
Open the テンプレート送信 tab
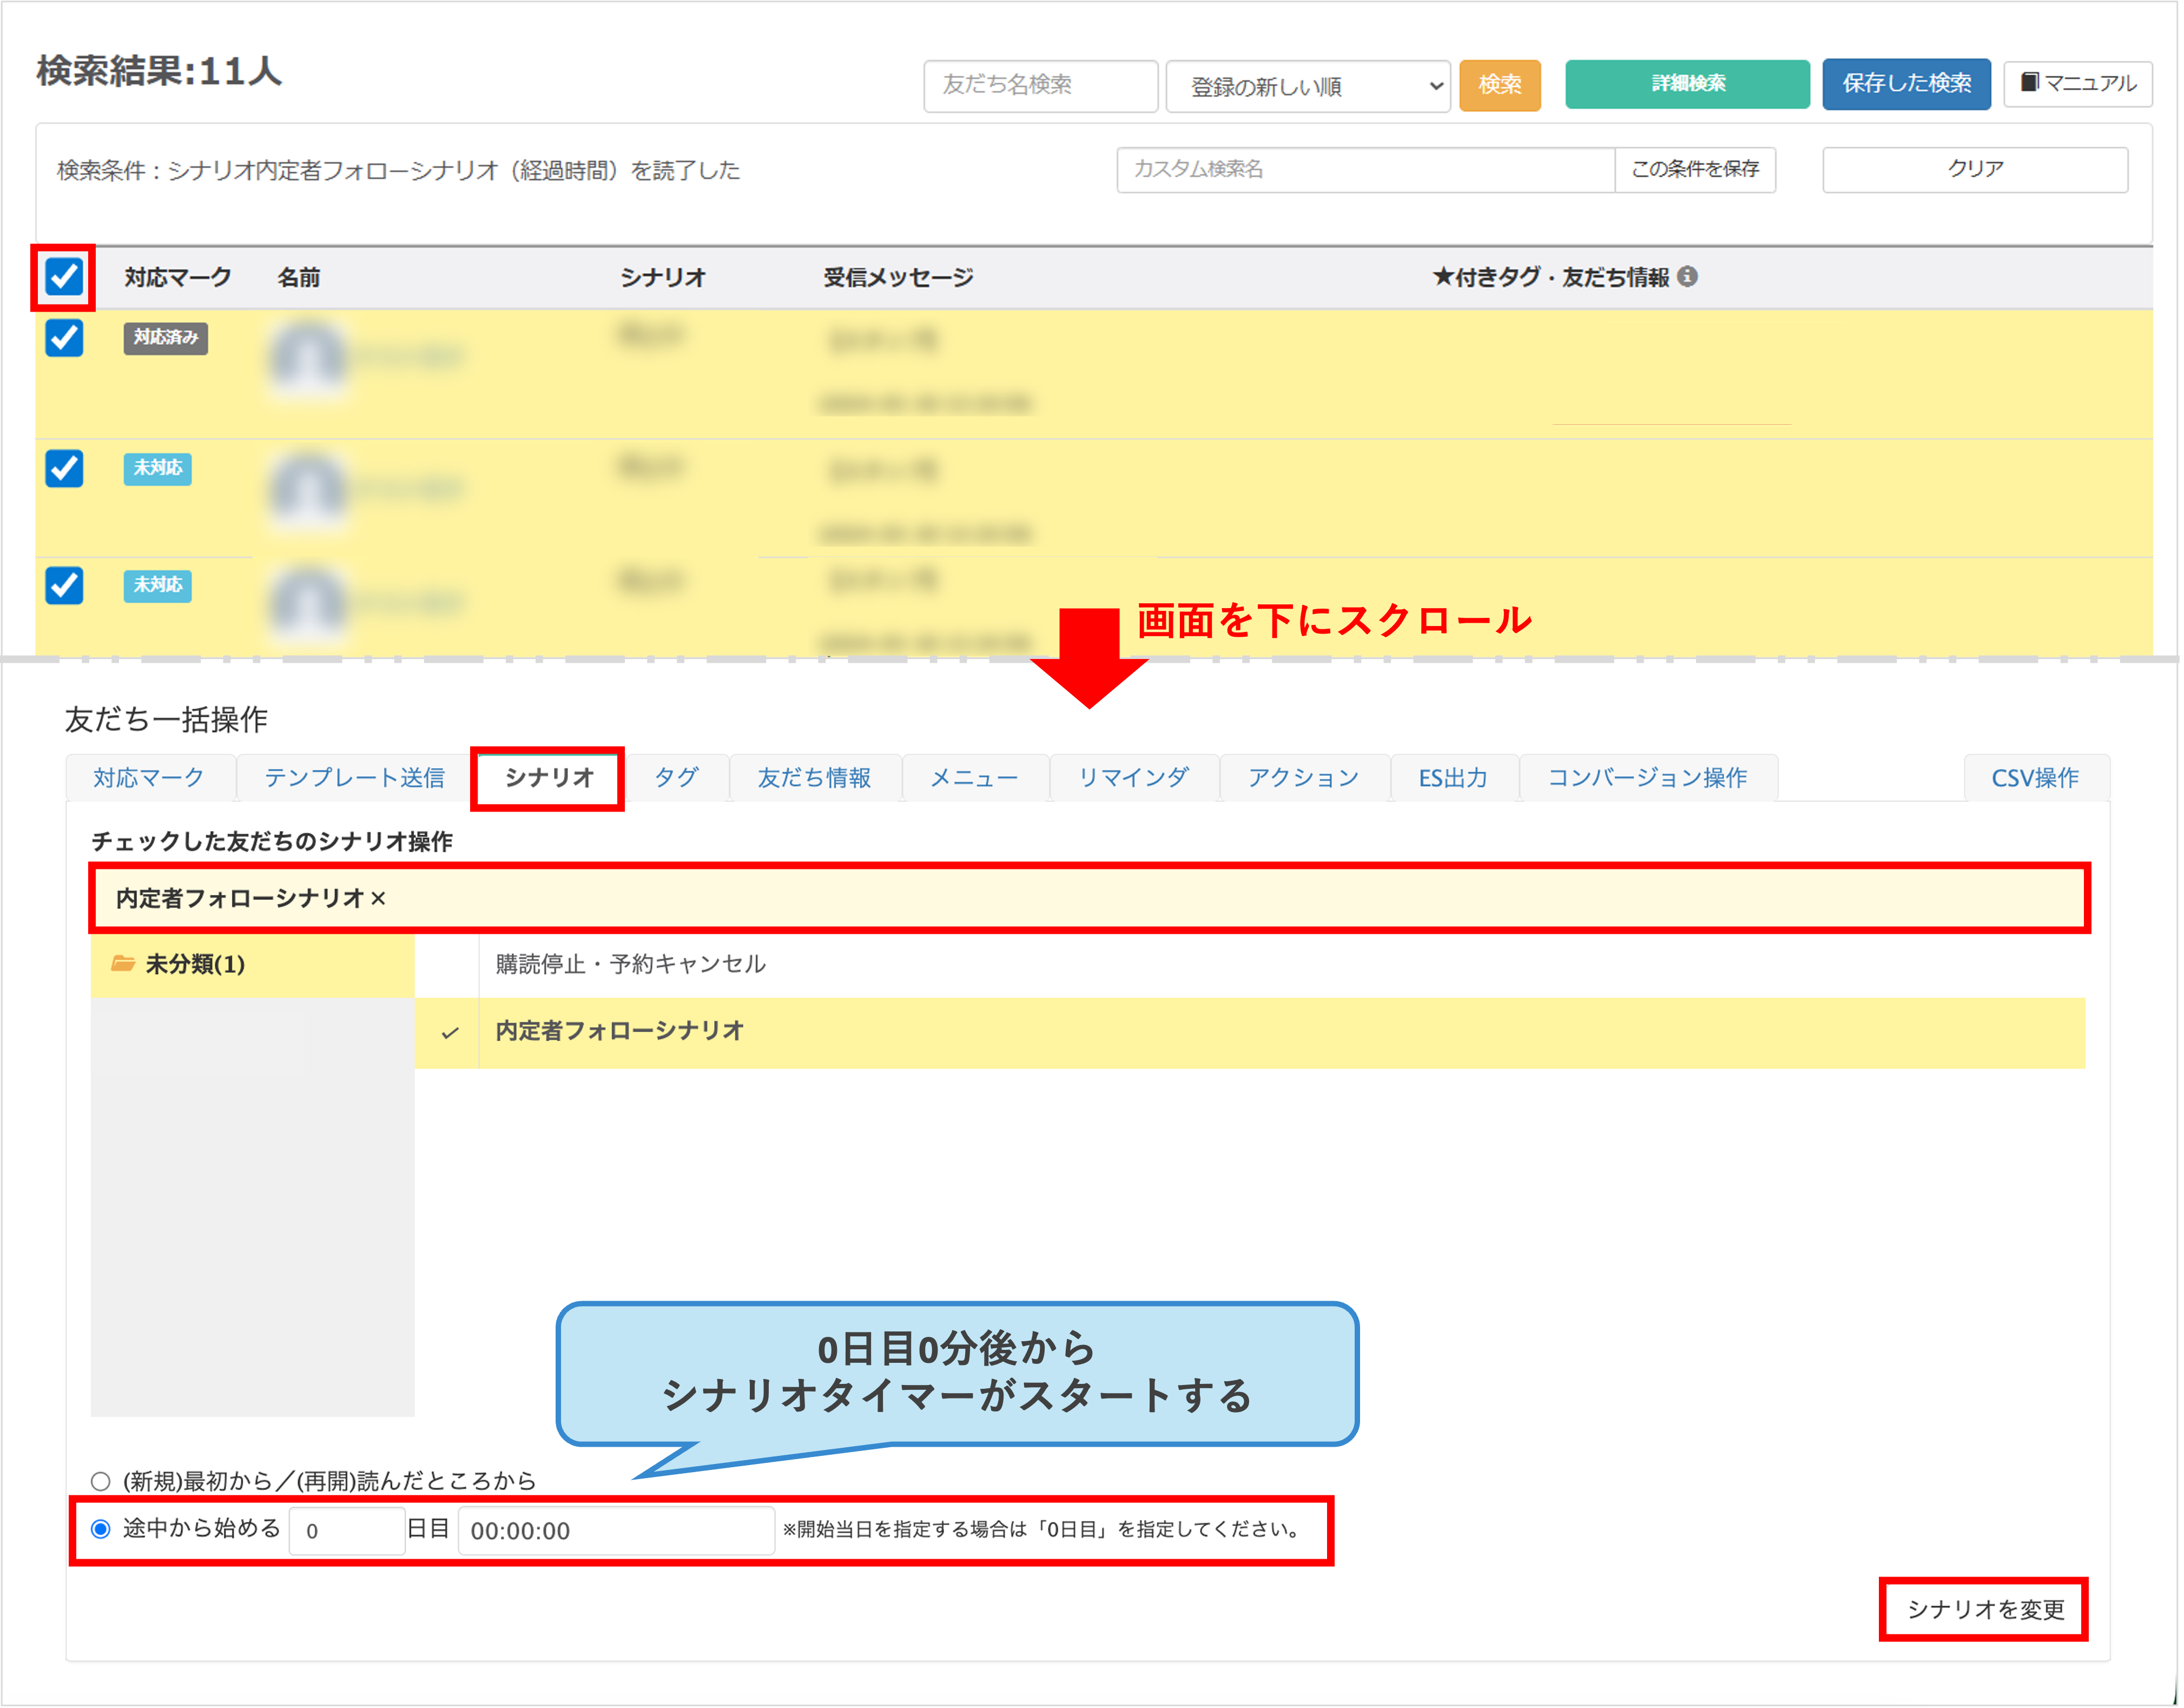tap(354, 778)
